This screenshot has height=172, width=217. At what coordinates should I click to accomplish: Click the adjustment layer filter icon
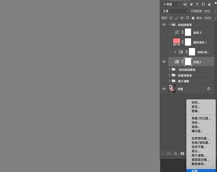191,4
